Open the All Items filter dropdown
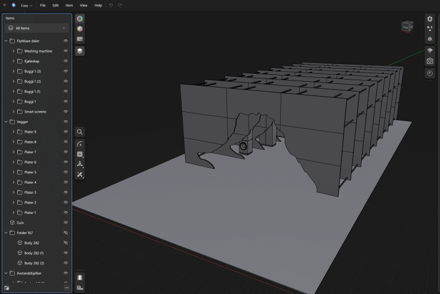The height and width of the screenshot is (294, 440). 37,28
